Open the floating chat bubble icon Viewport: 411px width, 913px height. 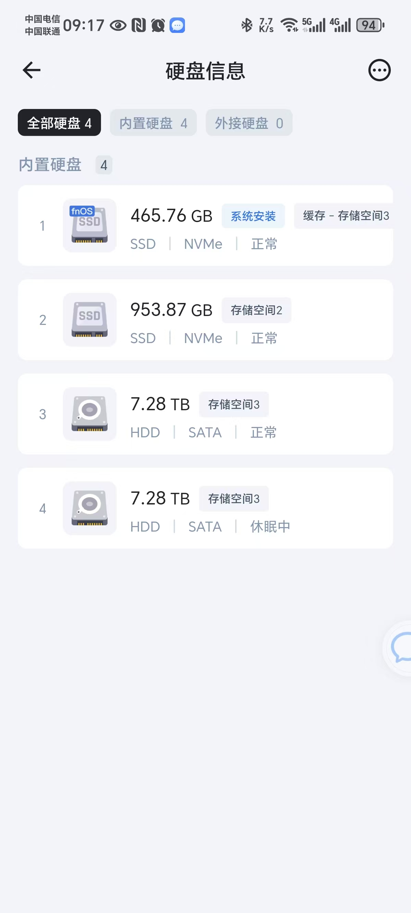pyautogui.click(x=399, y=648)
